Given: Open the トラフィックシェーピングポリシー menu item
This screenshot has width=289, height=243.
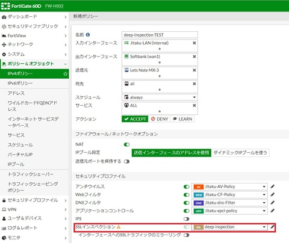Looking at the screenshot, I should [x=34, y=187].
